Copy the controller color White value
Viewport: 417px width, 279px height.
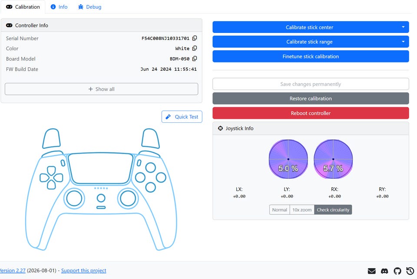(x=195, y=48)
